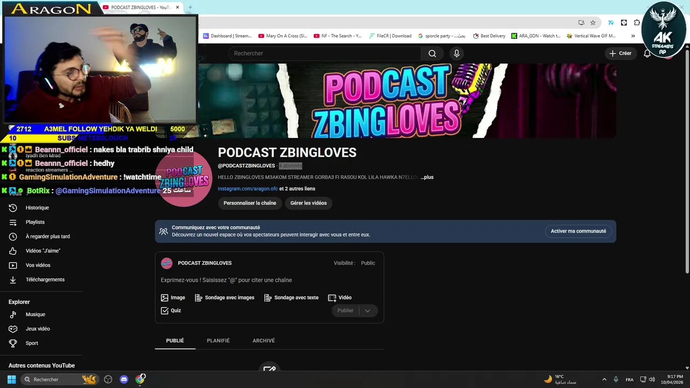The height and width of the screenshot is (388, 690).
Task: Open Discord from taskbar
Action: coord(124,379)
